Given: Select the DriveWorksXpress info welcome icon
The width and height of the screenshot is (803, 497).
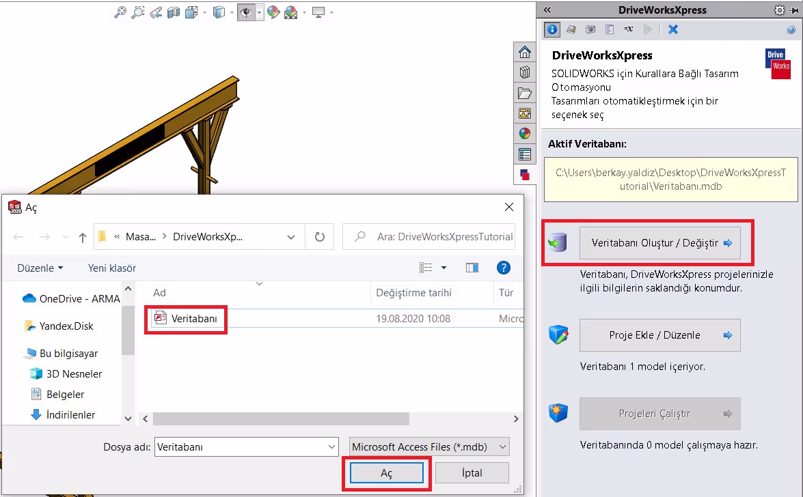Looking at the screenshot, I should tap(552, 29).
